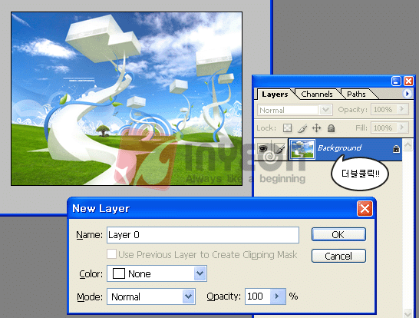Click the brush indicator beside Background layer

coord(280,148)
